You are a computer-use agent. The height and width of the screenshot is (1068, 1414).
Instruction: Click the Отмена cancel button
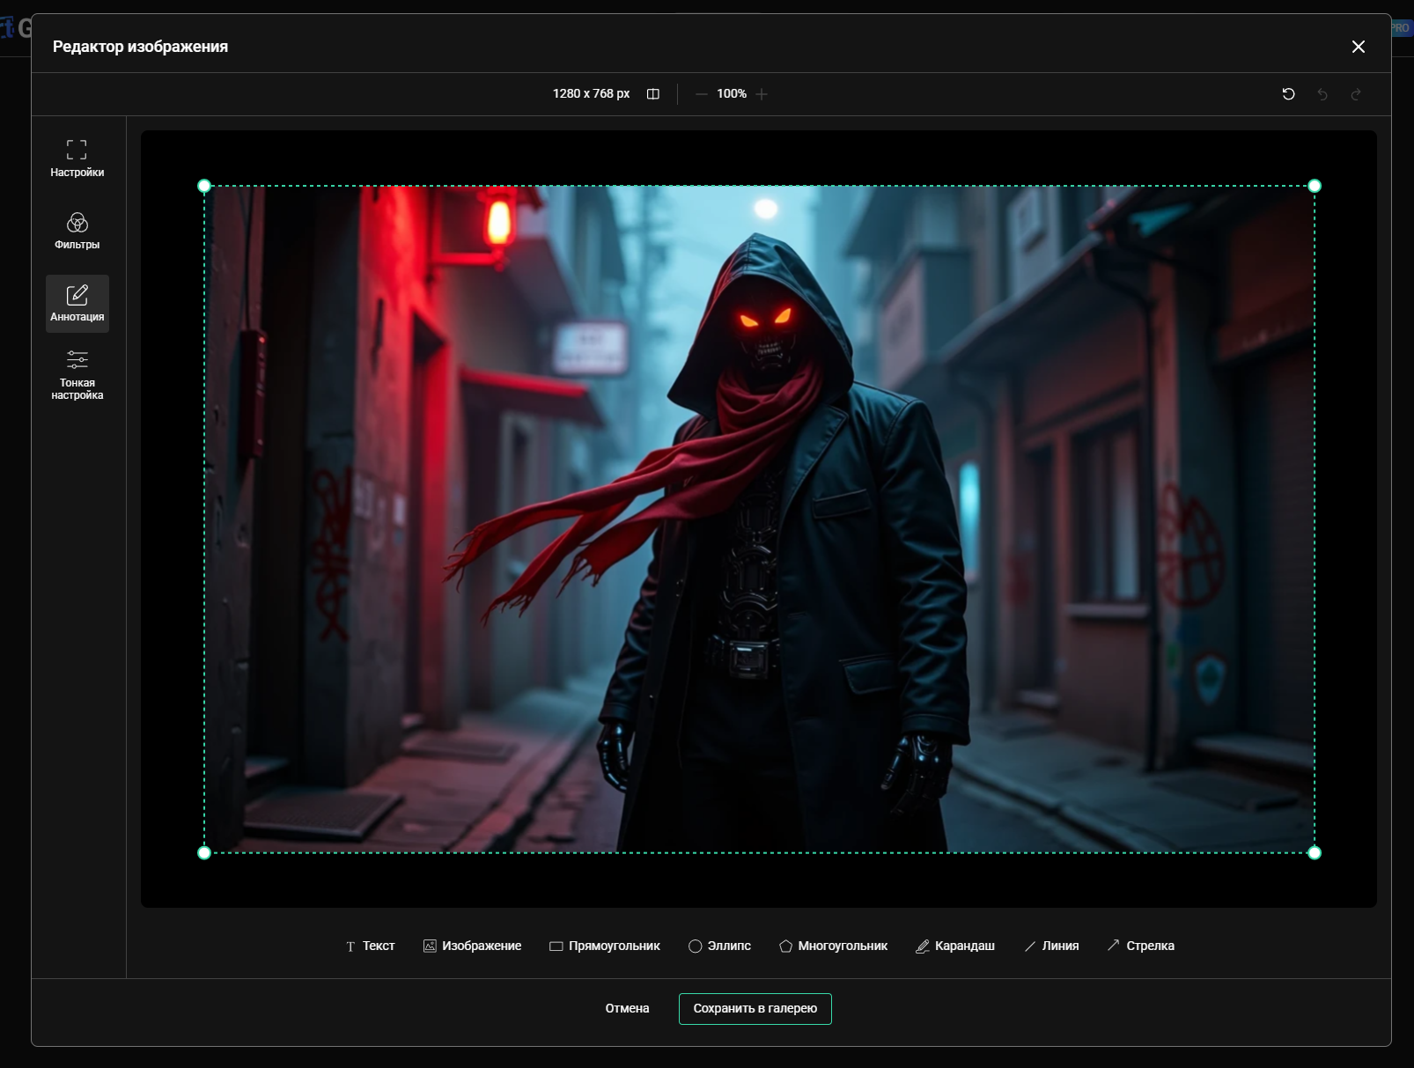click(x=628, y=1009)
